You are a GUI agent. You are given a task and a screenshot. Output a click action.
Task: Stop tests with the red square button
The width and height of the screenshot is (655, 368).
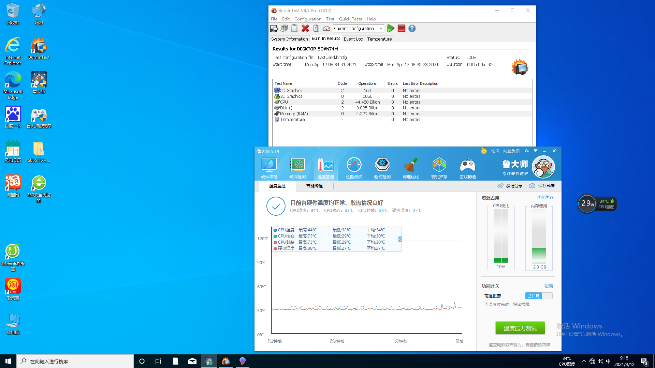pos(402,29)
